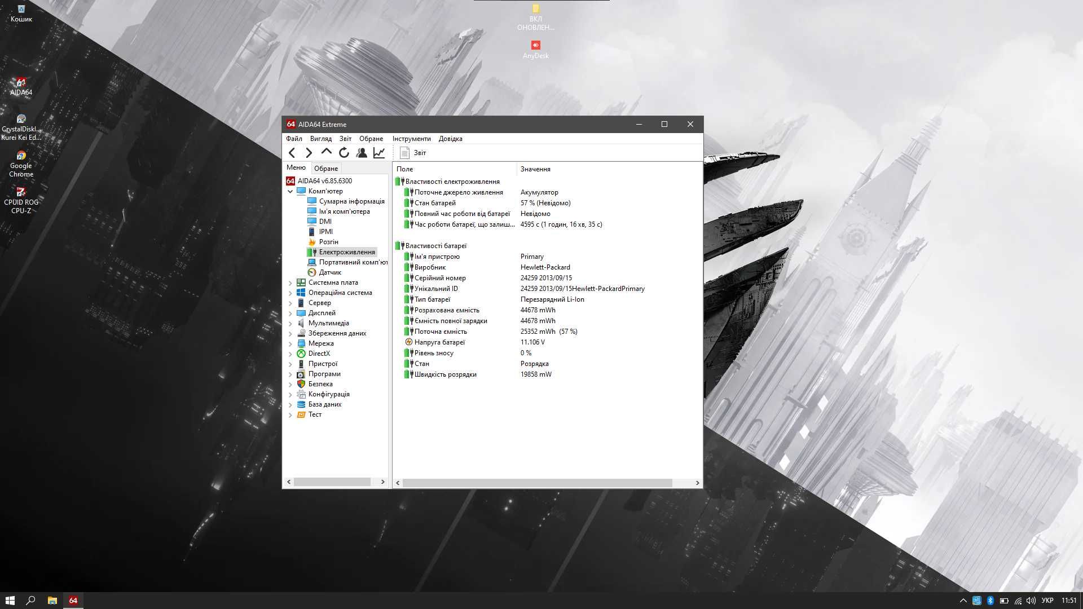Select the Властивості батареї group row

coord(548,246)
